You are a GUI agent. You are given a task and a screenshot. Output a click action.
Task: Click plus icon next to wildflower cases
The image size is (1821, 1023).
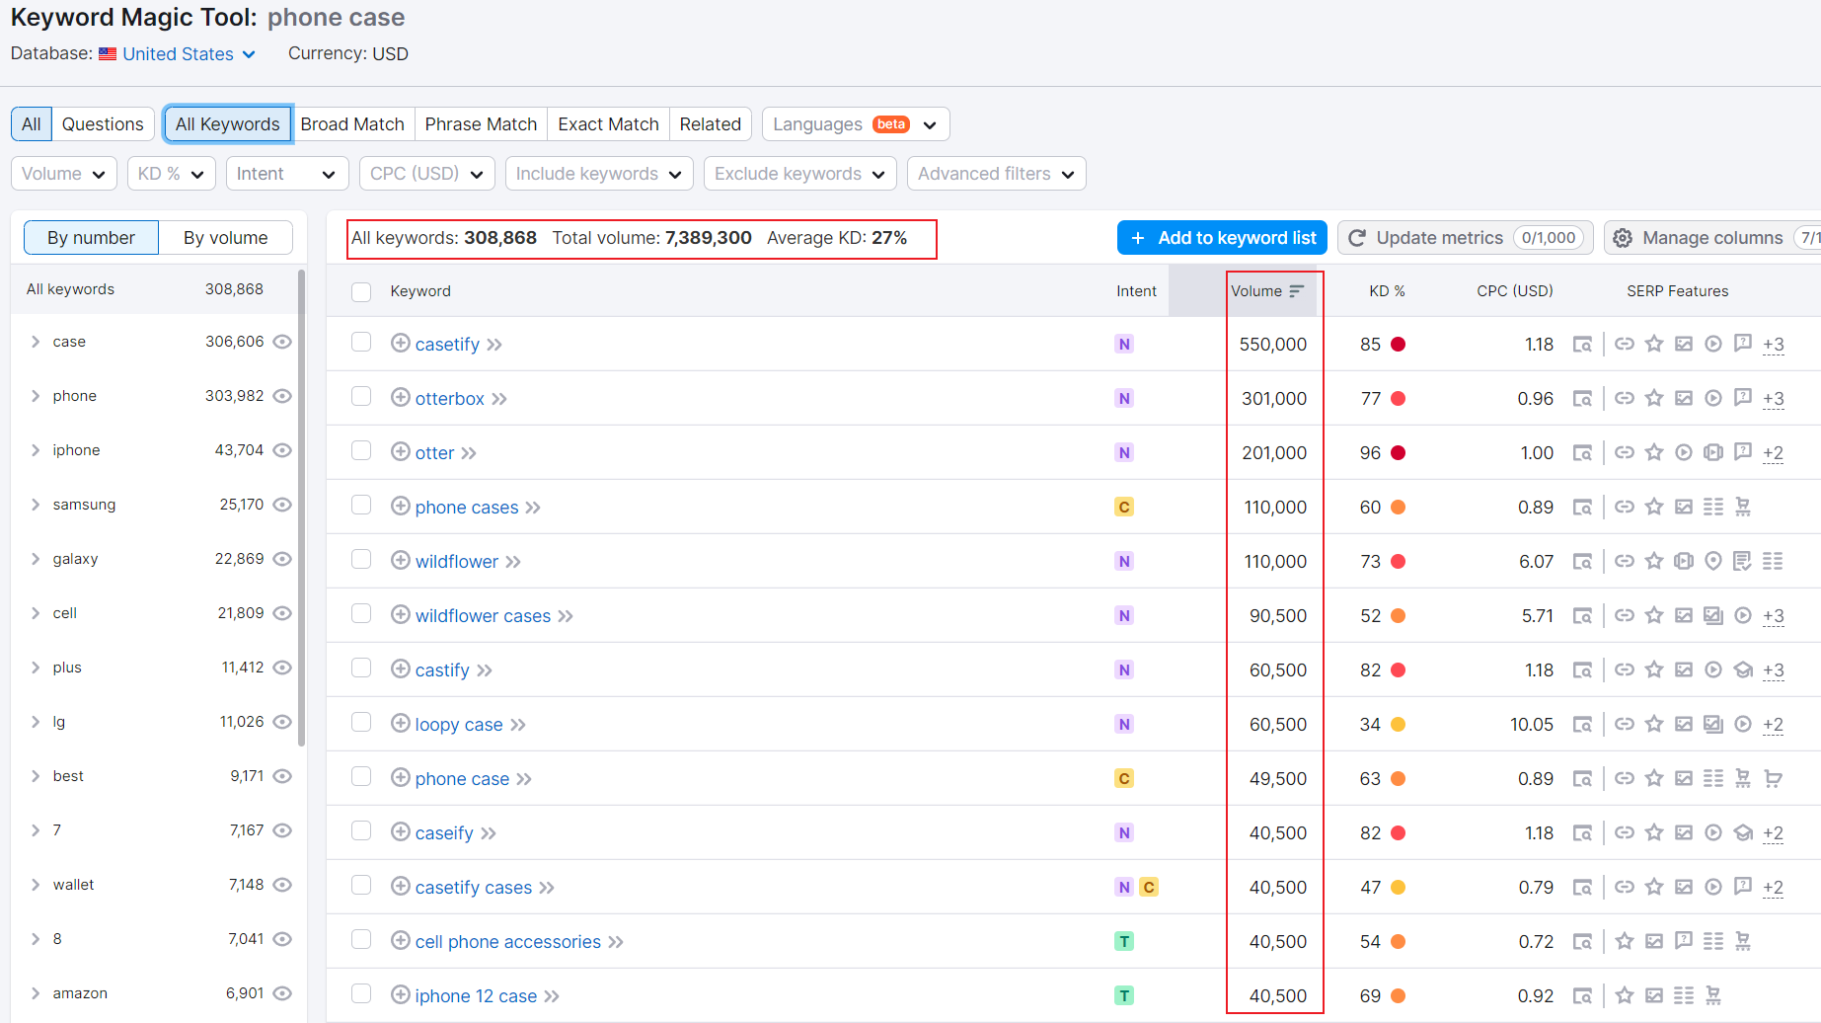pos(401,614)
